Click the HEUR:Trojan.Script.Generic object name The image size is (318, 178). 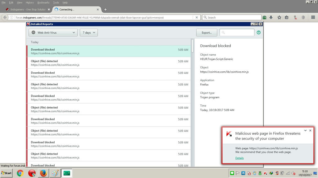[x=216, y=59]
